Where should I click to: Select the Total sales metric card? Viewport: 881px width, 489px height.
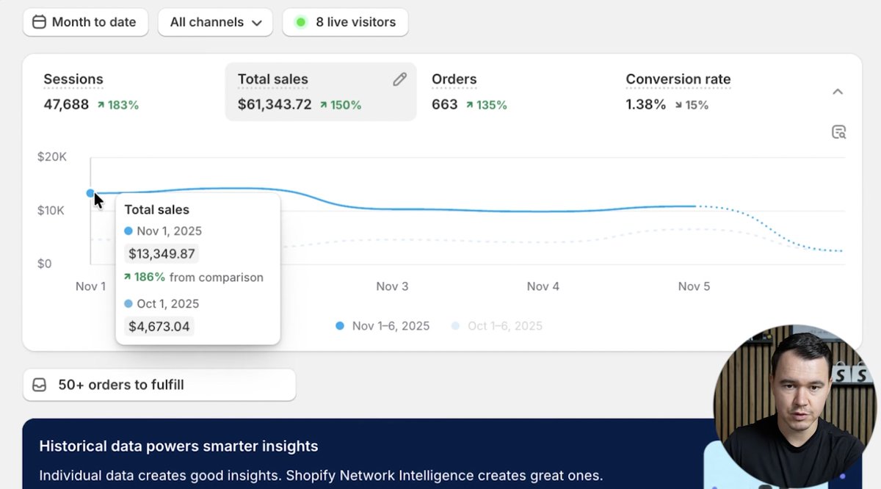321,92
